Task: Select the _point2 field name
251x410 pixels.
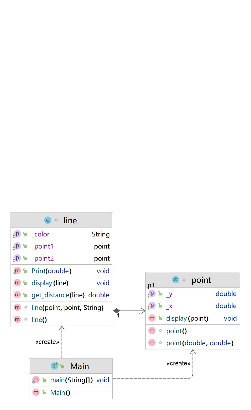Action: [43, 258]
